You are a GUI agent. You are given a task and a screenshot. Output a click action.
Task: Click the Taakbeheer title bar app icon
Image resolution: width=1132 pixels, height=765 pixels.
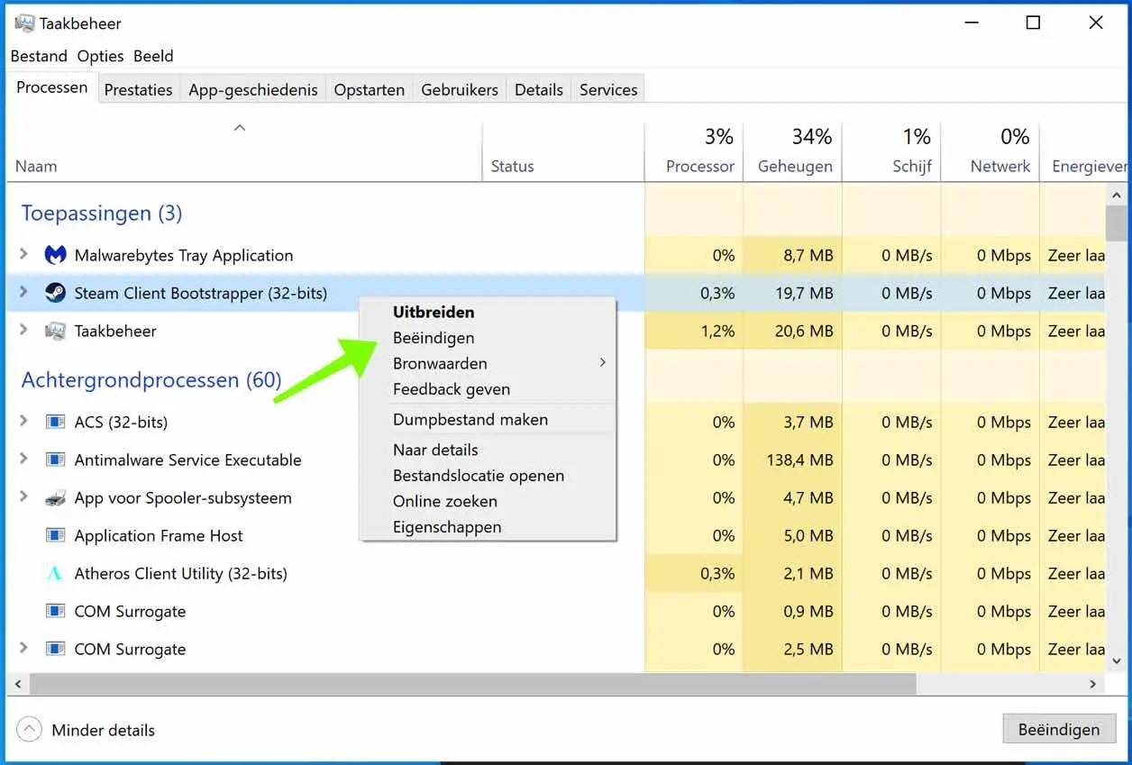(x=25, y=23)
